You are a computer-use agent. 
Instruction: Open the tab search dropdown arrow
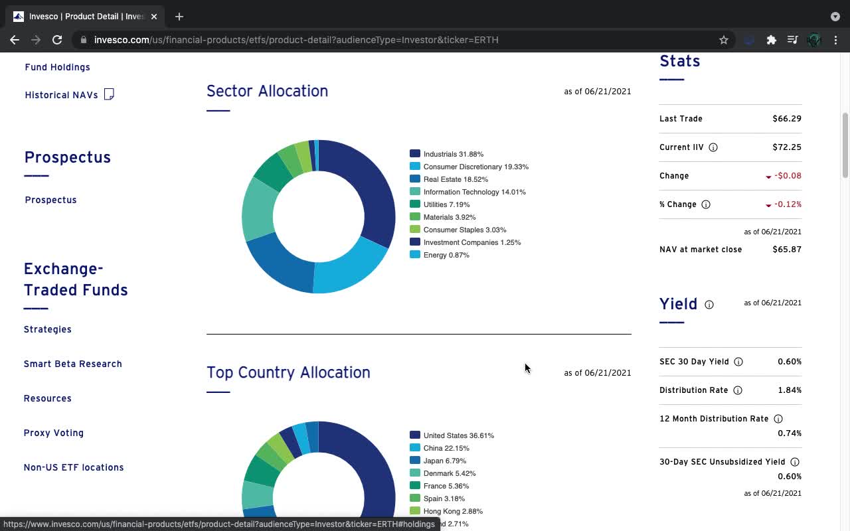tap(835, 17)
